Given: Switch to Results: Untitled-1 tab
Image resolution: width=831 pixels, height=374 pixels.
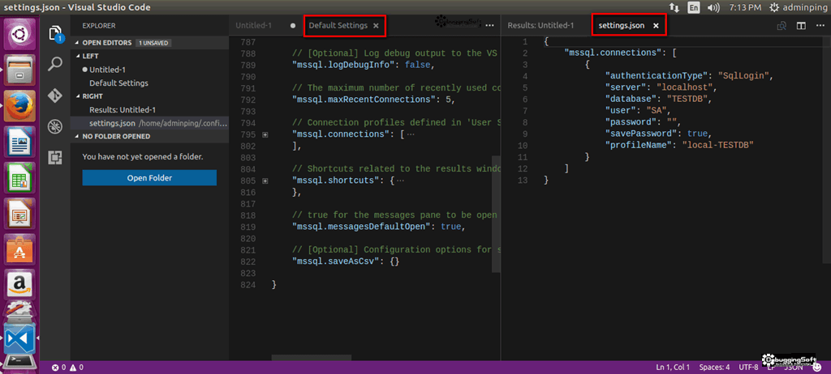Looking at the screenshot, I should (540, 25).
